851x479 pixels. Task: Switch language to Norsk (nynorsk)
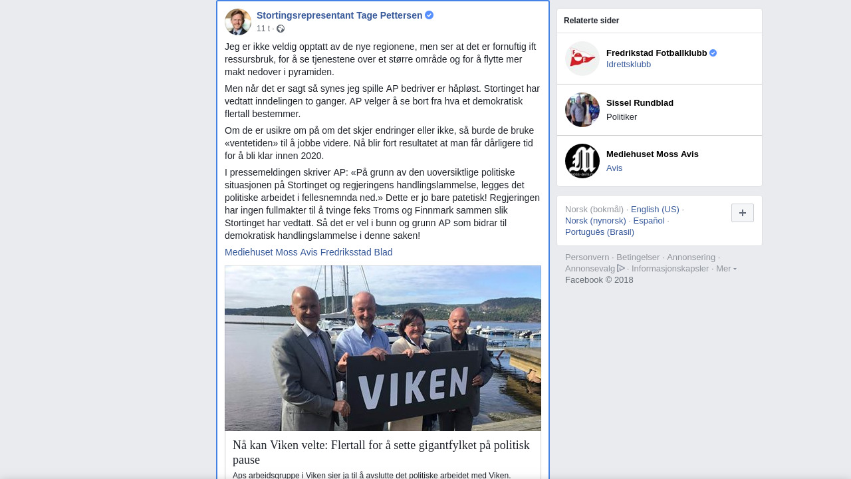click(x=596, y=220)
